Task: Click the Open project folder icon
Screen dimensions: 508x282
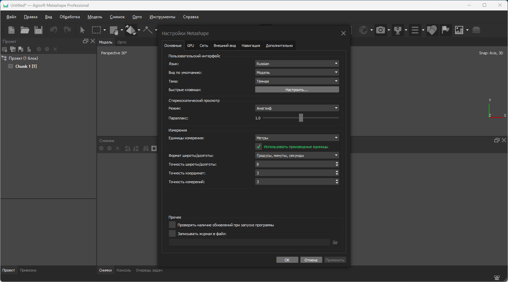Action: coord(25,30)
